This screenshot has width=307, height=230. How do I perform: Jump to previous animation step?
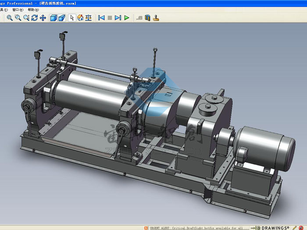click(x=101, y=18)
